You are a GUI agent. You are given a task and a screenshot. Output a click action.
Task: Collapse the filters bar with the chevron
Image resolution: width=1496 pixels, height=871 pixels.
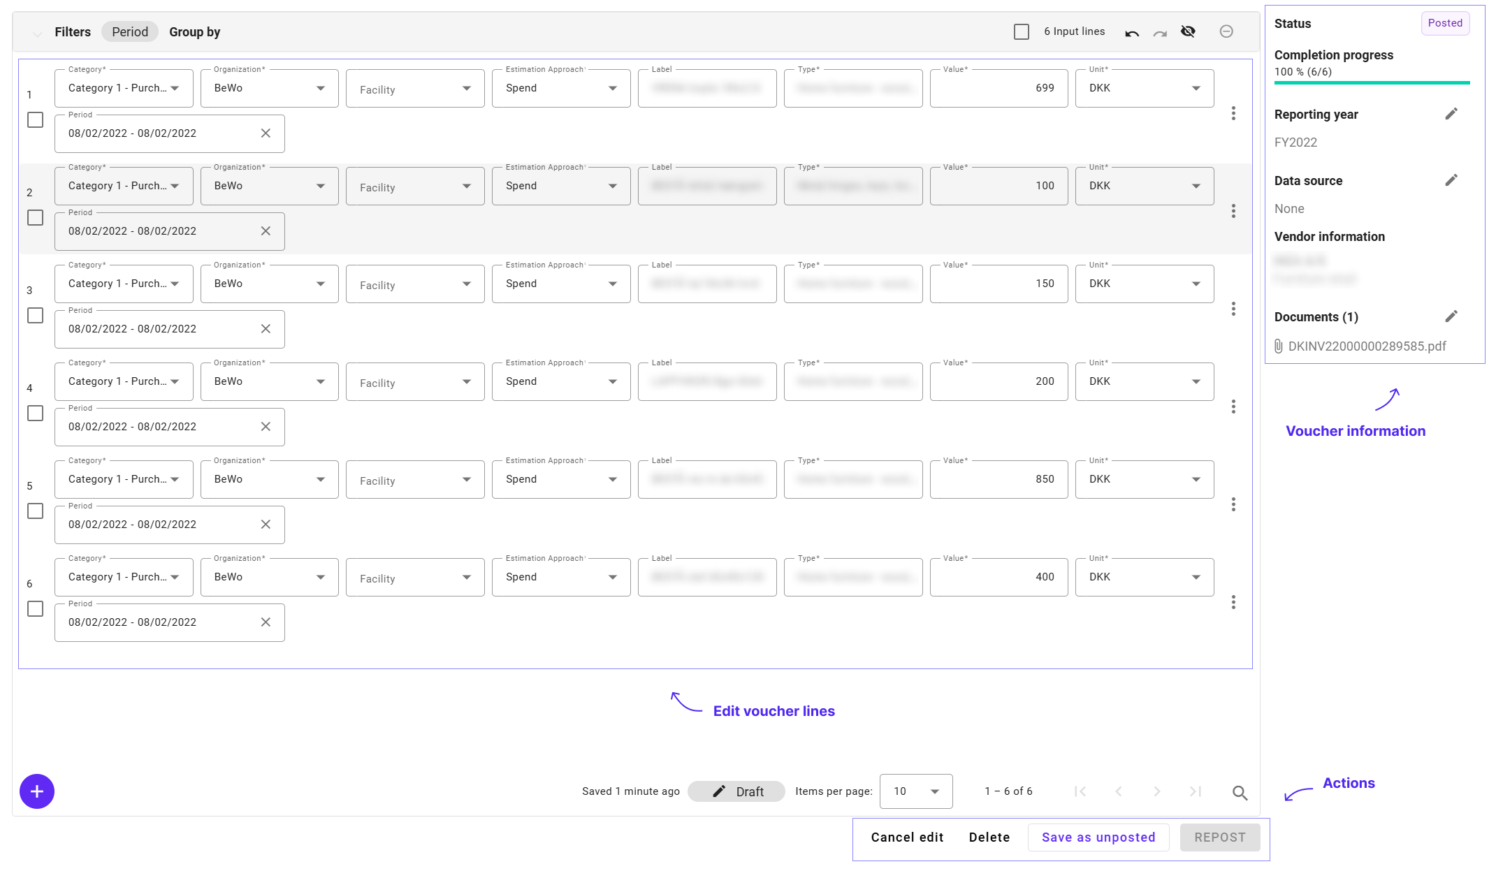[x=38, y=33]
